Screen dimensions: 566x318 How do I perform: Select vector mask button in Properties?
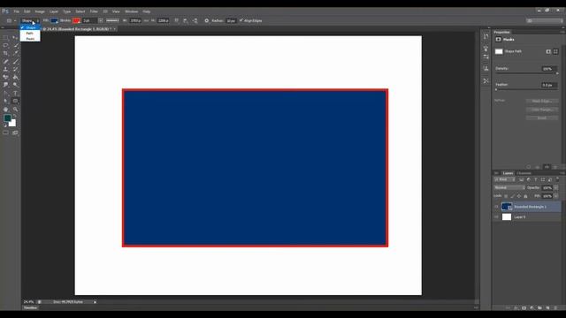point(555,51)
